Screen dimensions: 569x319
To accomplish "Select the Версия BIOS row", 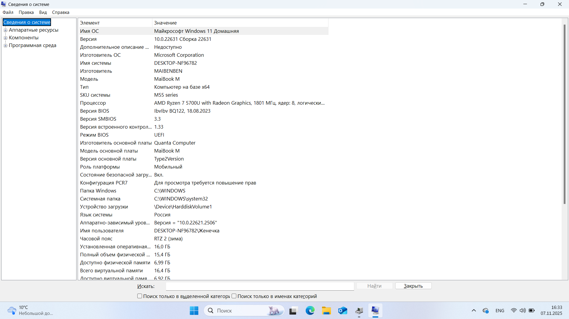I will pos(204,111).
